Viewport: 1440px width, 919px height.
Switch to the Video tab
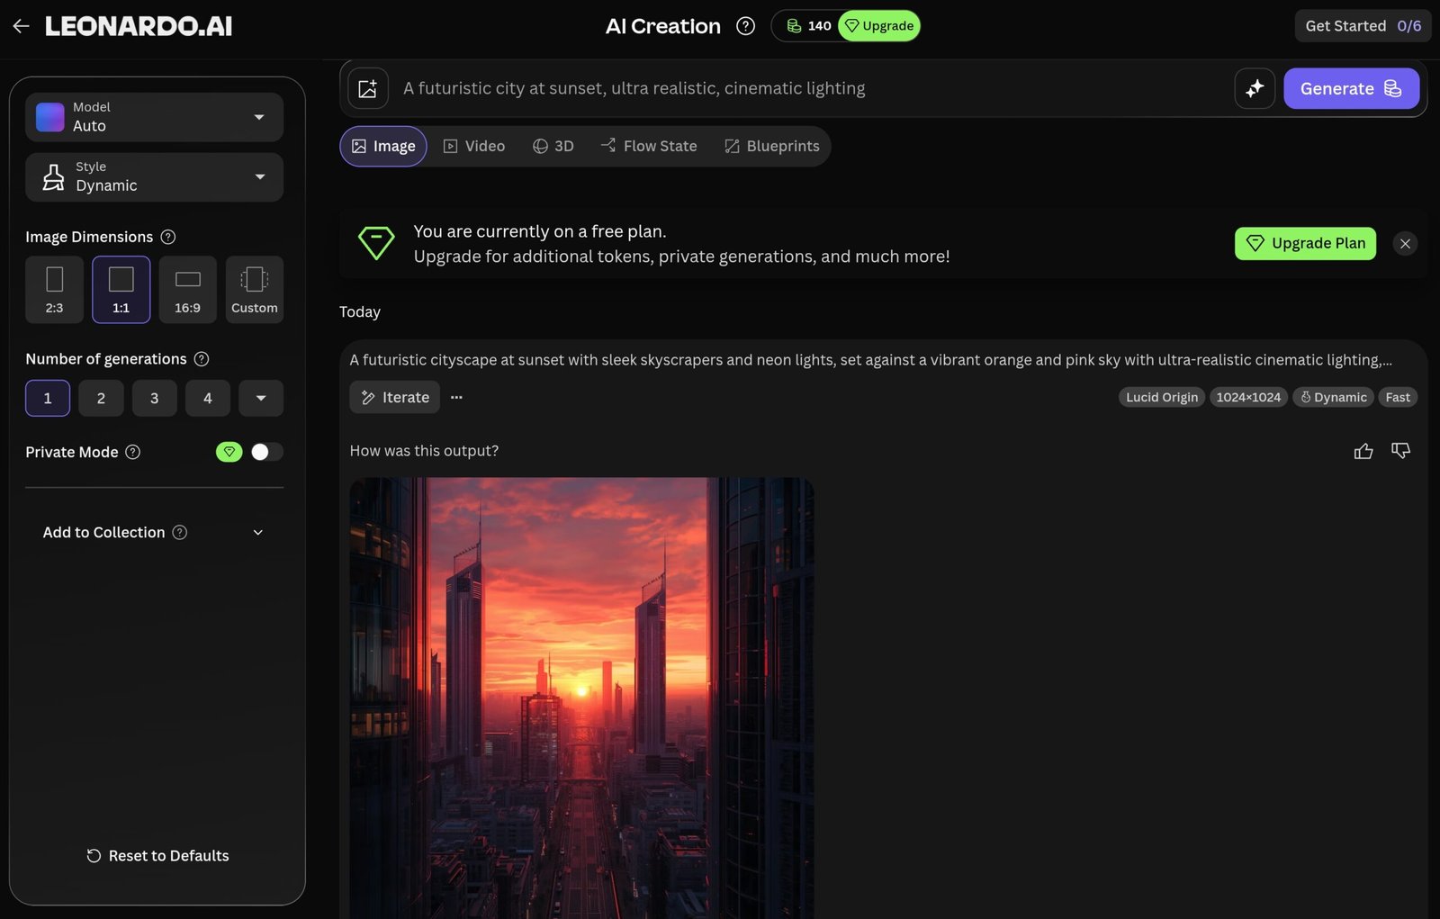pyautogui.click(x=474, y=147)
